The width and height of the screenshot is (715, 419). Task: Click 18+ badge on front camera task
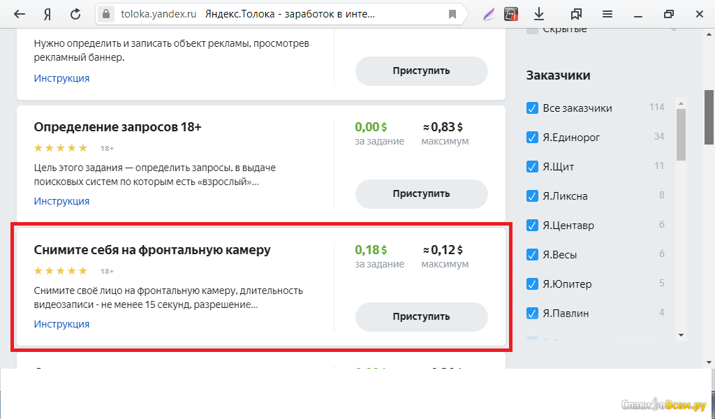107,271
